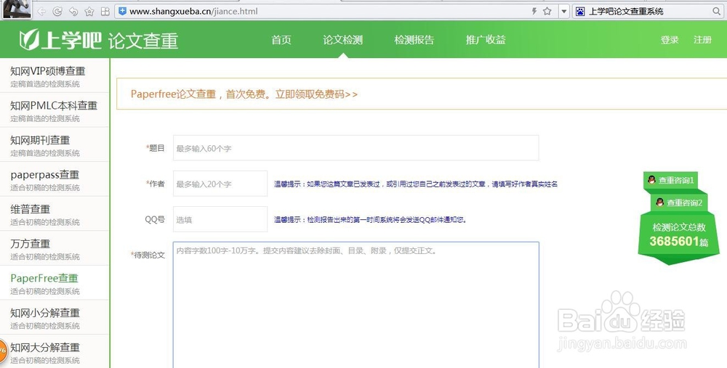This screenshot has height=368, width=727.
Task: Select 知网PMLC本科查重 in sidebar
Action: tap(55, 110)
